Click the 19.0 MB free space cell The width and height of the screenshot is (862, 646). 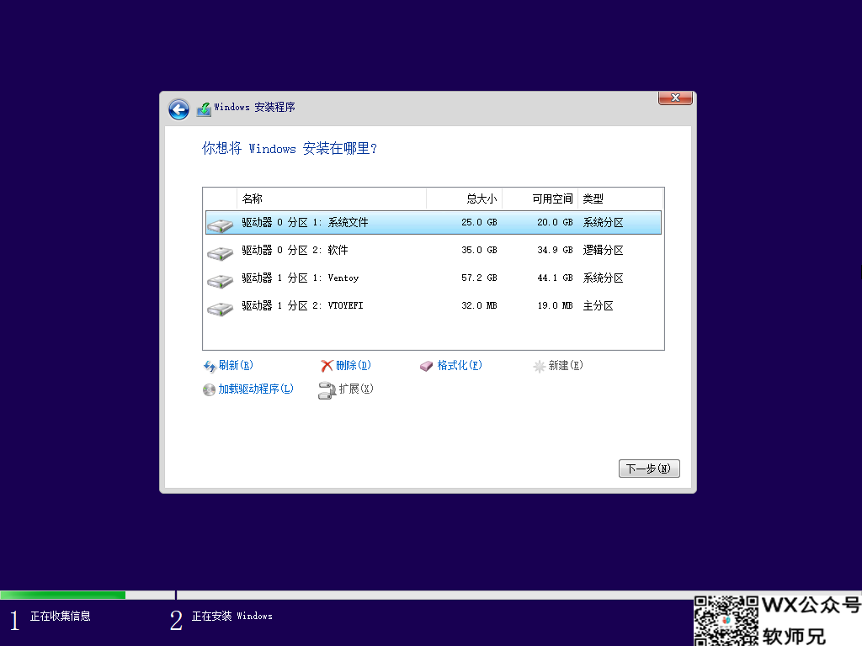pyautogui.click(x=555, y=305)
